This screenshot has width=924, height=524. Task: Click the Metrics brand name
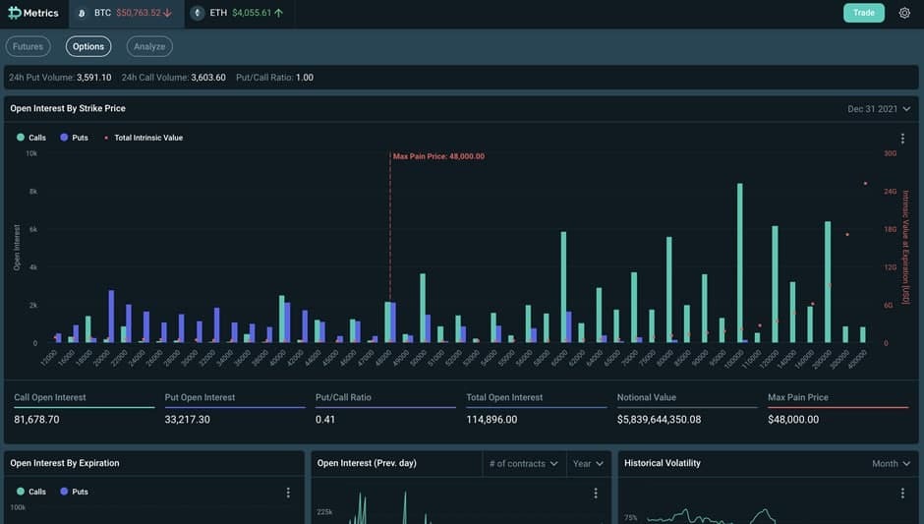point(40,13)
